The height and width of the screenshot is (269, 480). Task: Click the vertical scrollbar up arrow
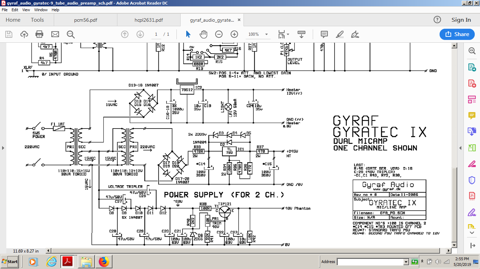pyautogui.click(x=454, y=46)
